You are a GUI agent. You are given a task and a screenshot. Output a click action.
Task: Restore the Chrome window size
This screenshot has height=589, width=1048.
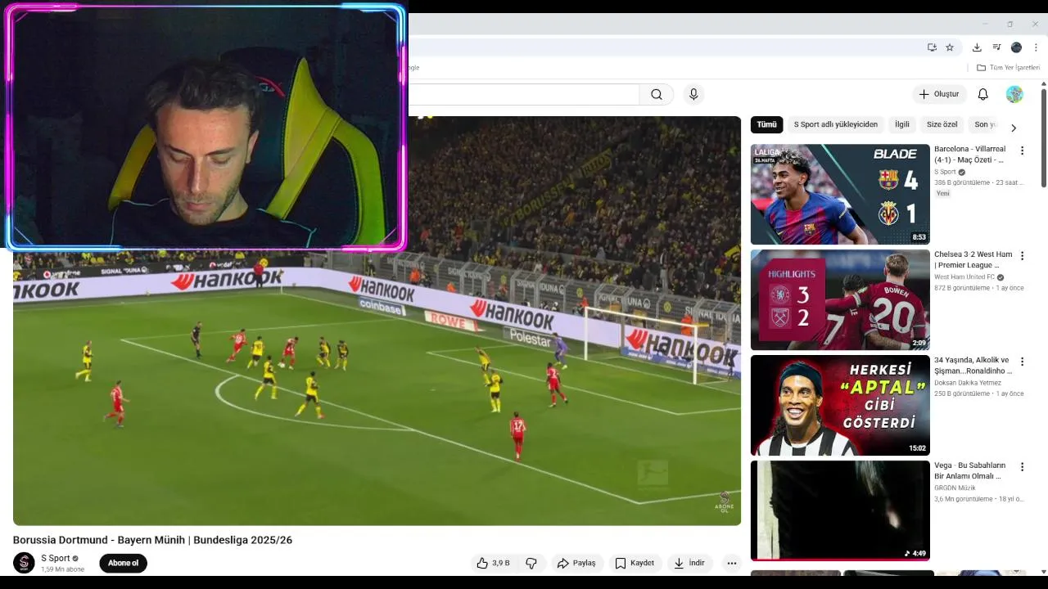1010,24
